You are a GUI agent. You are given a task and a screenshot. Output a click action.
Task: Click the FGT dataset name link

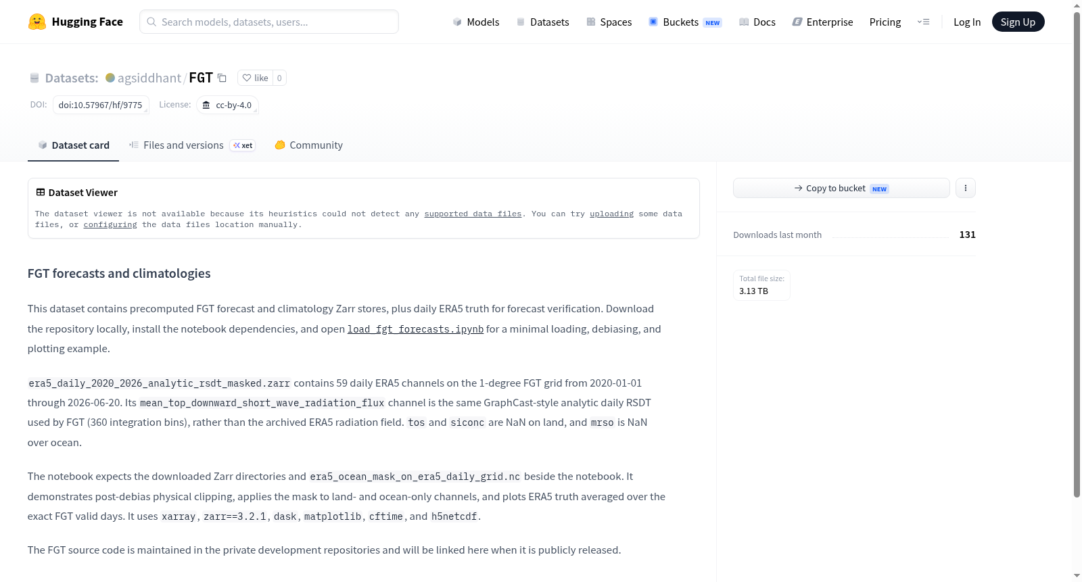(x=201, y=78)
